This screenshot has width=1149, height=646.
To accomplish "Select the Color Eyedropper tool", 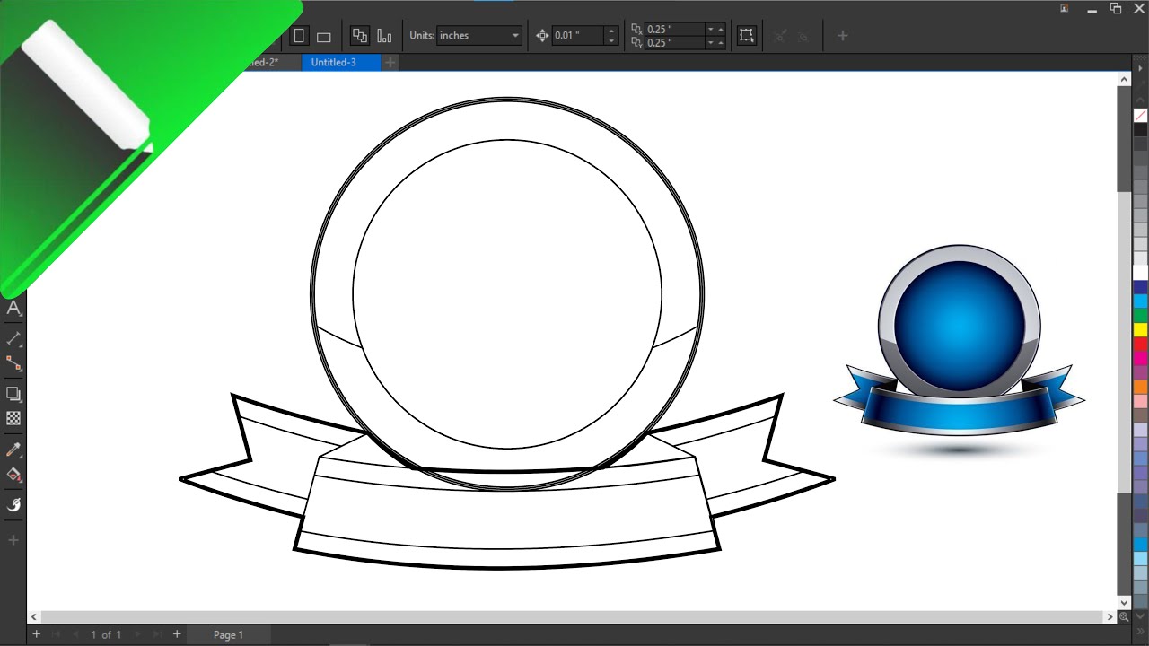I will click(13, 450).
